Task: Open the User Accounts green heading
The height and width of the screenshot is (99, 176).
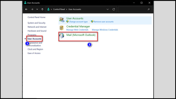Action: pyautogui.click(x=75, y=18)
